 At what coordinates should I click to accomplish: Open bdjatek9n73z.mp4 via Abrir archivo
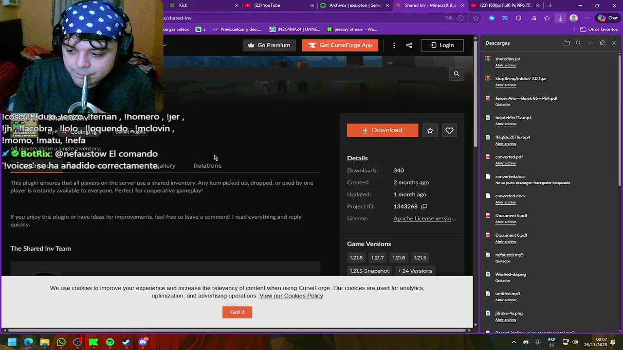pos(506,124)
